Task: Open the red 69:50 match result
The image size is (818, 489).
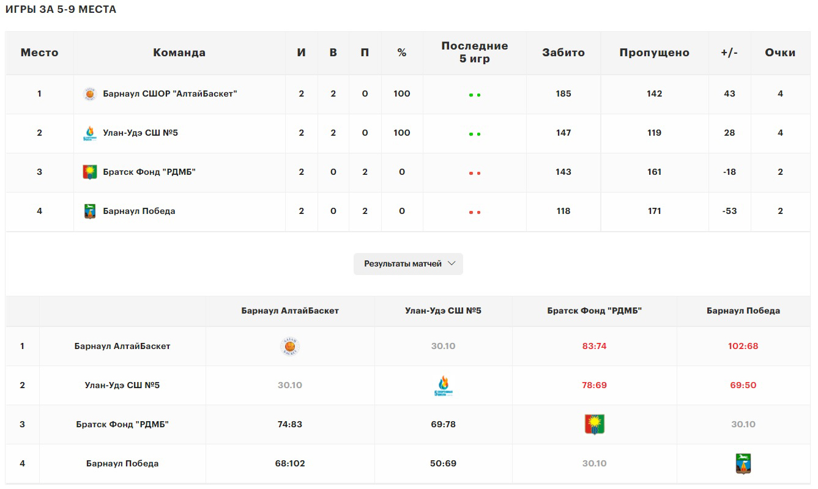Action: (743, 385)
